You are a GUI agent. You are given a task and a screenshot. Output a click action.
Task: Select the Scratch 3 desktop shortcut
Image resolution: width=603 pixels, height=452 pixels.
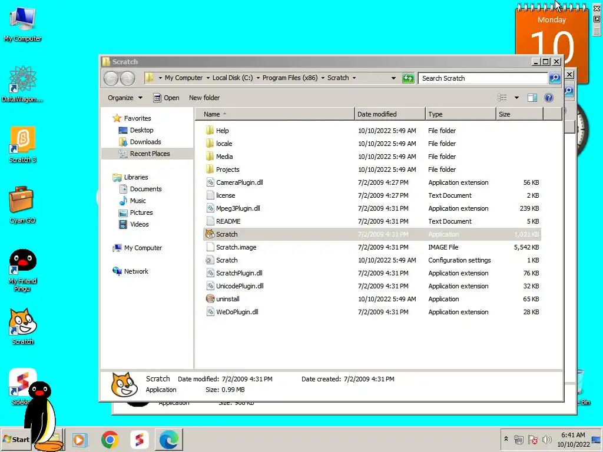click(x=22, y=145)
